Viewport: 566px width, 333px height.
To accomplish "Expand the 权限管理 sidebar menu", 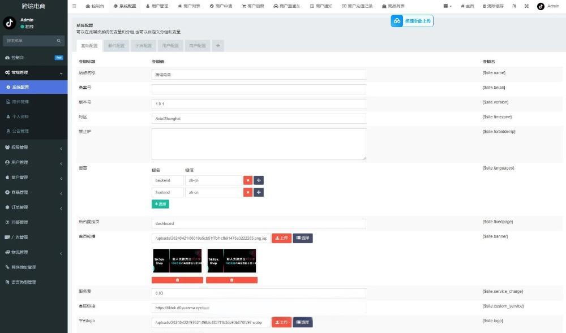I will pyautogui.click(x=33, y=148).
